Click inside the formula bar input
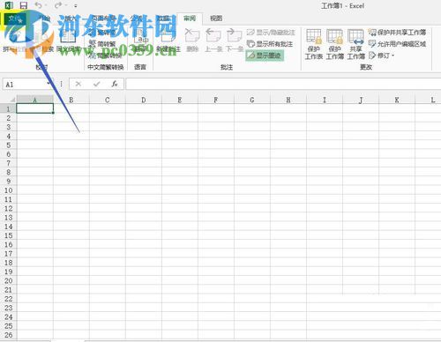The height and width of the screenshot is (342, 441). (x=283, y=85)
